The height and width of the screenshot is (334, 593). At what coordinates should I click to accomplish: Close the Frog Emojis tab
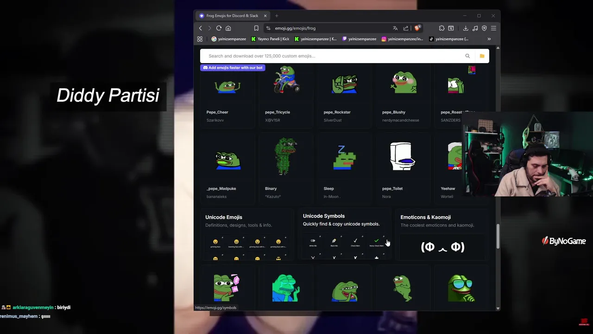pos(265,16)
